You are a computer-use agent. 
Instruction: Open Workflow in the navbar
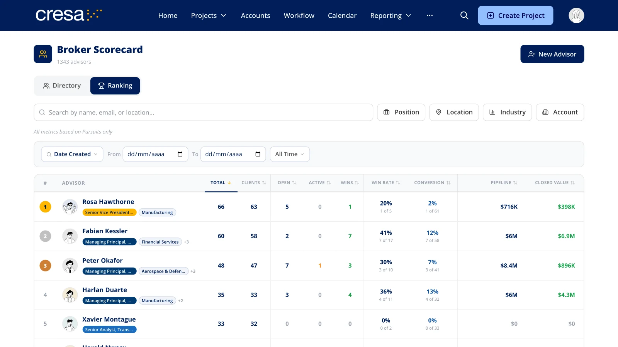[x=299, y=15]
